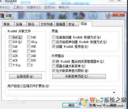This screenshot has width=128, height=109.
Task: Open the 命令(C) menu in WinRAR
Action: click(5, 7)
